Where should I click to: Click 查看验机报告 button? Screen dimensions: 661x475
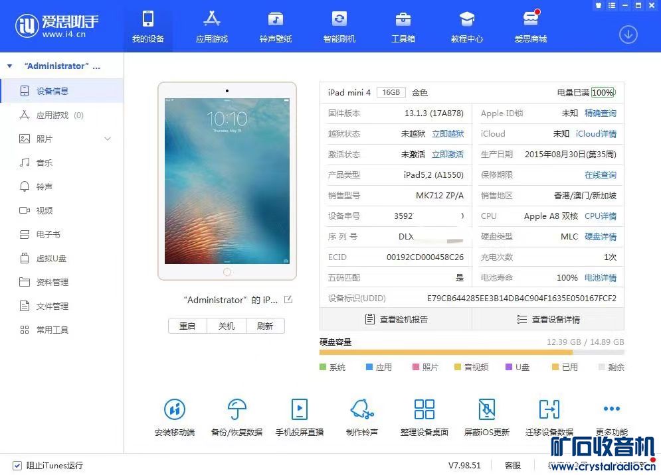(x=396, y=319)
